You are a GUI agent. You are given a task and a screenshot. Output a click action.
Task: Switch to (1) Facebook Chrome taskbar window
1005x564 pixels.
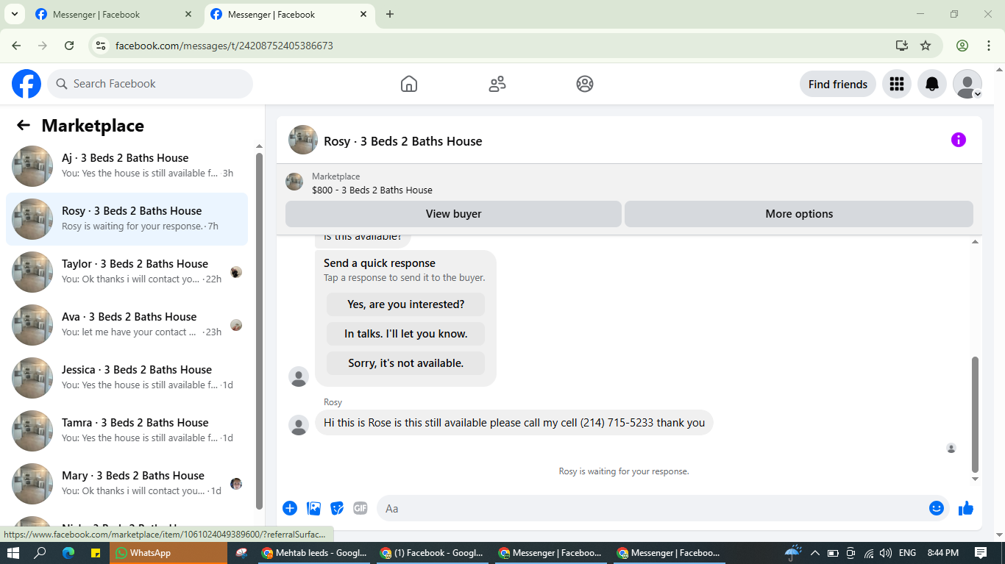tap(433, 553)
